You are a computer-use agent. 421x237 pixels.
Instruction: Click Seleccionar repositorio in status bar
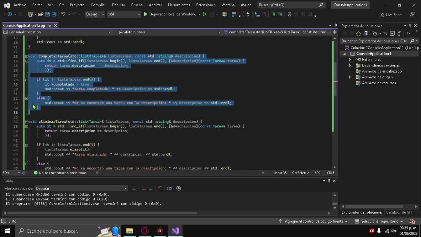pyautogui.click(x=379, y=221)
